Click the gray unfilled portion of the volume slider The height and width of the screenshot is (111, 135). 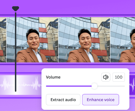(x=111, y=86)
